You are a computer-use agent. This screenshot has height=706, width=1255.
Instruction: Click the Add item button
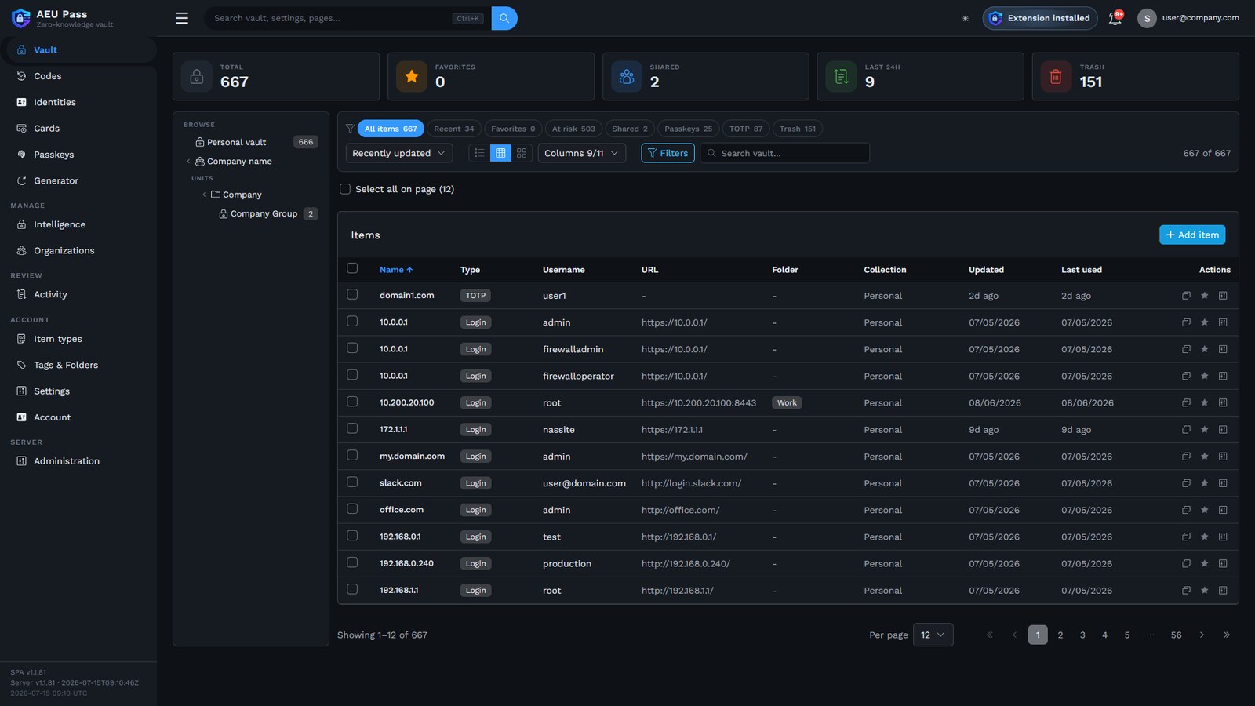point(1192,235)
